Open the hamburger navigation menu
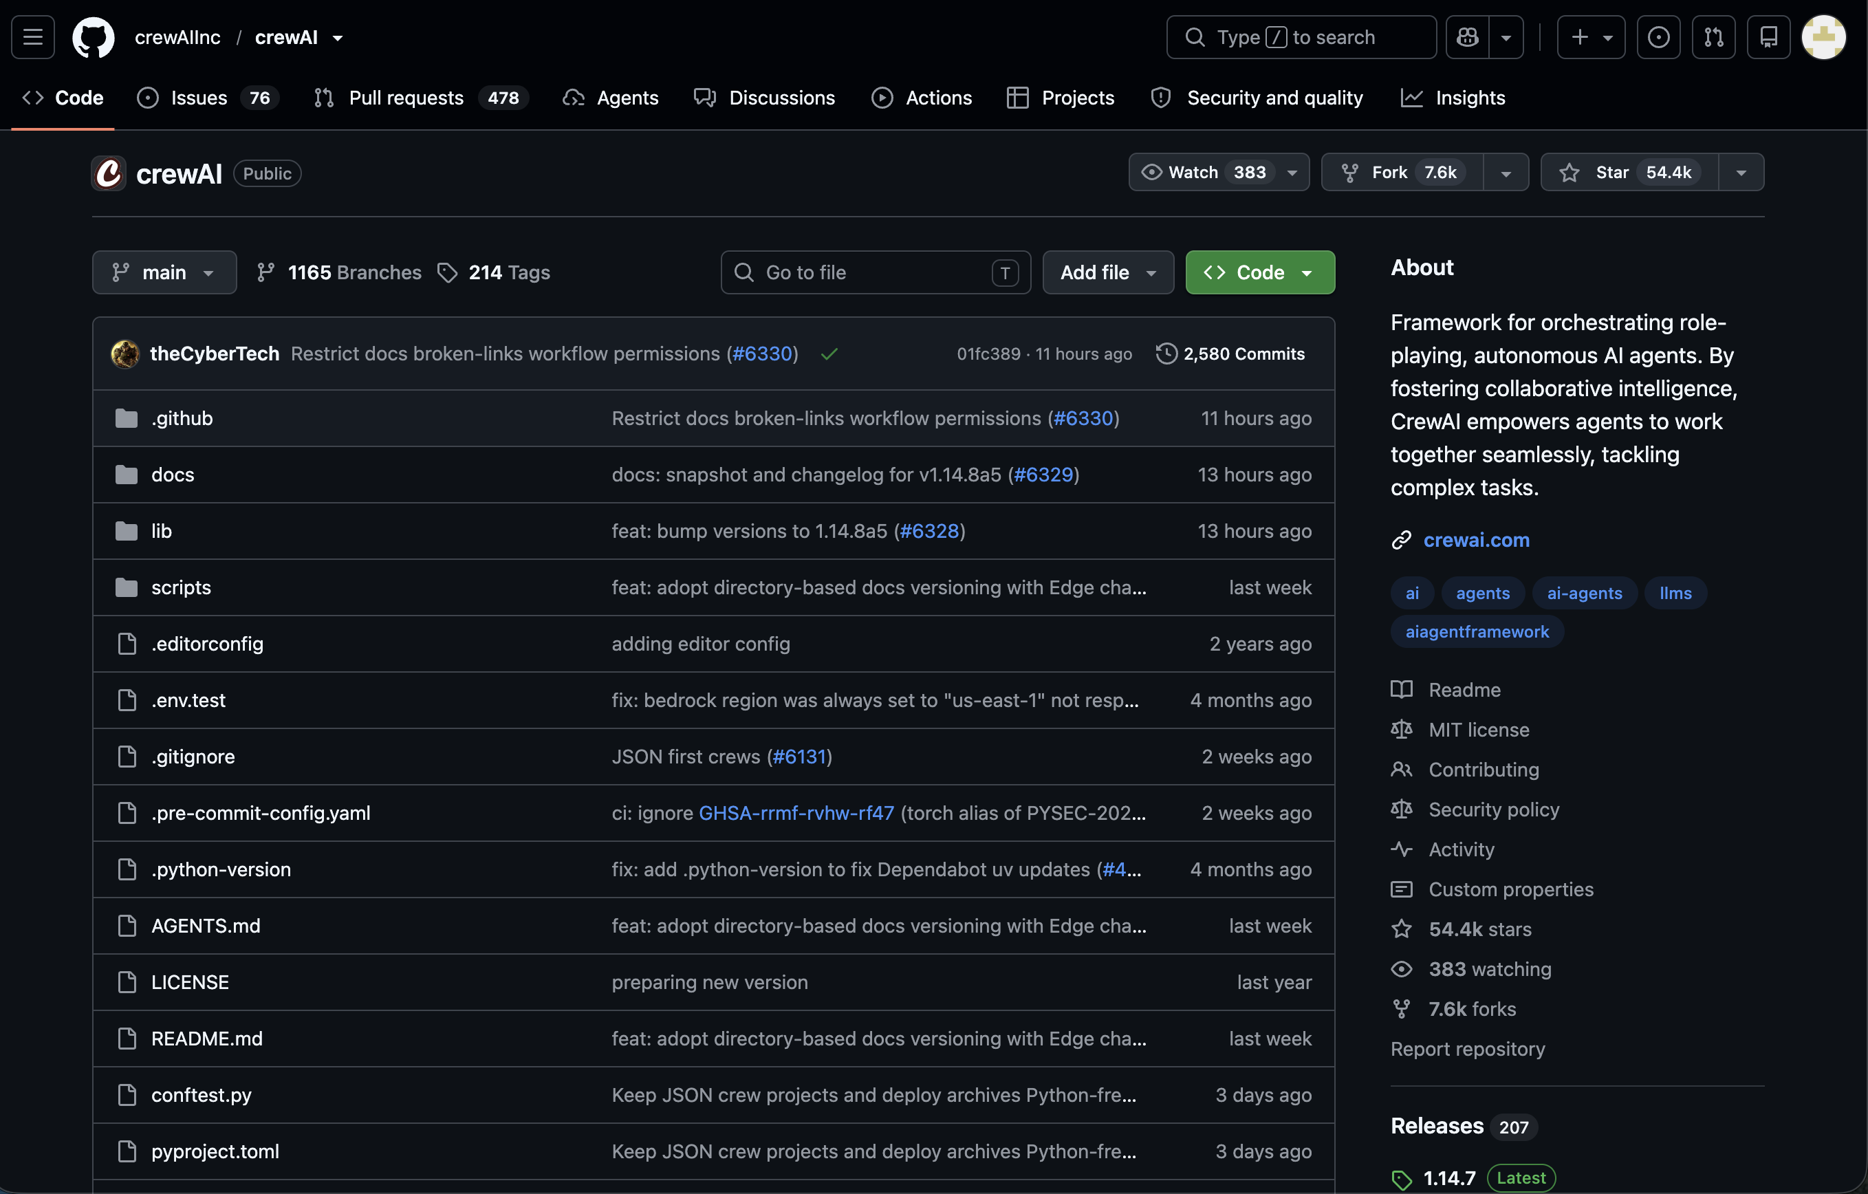The height and width of the screenshot is (1194, 1868). [32, 36]
